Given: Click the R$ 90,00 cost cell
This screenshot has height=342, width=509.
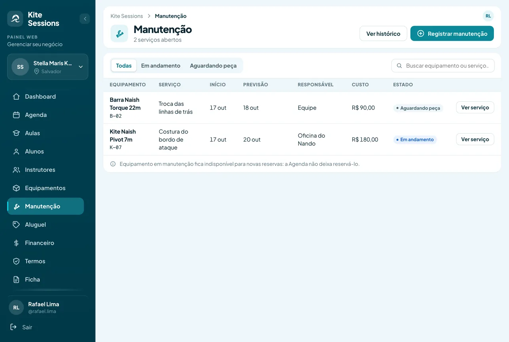Looking at the screenshot, I should 363,108.
